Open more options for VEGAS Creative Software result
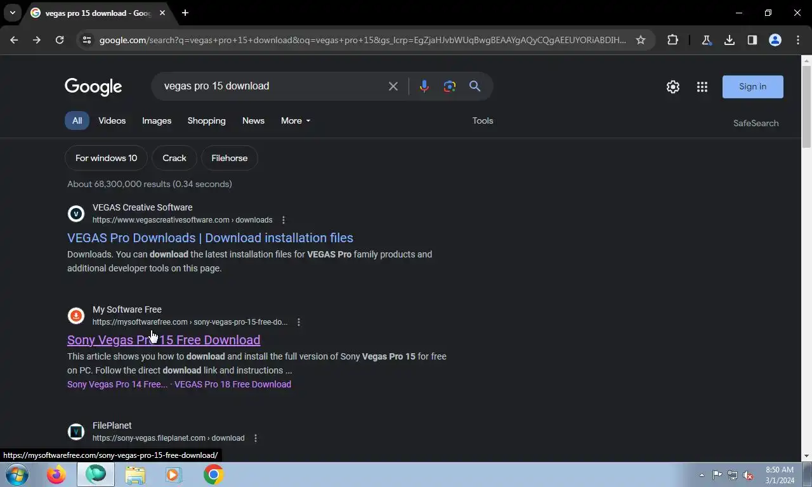 284,220
